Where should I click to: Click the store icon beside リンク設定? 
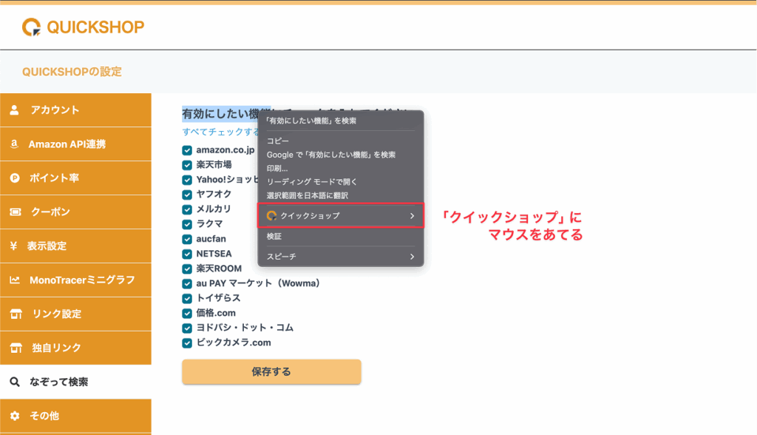[16, 314]
